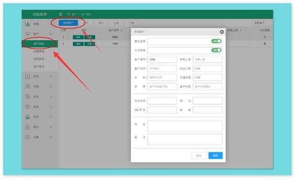Viewport: 296px width, 180px height.
Task: Click the bar chart icon in the sidebar
Action: pyautogui.click(x=27, y=24)
